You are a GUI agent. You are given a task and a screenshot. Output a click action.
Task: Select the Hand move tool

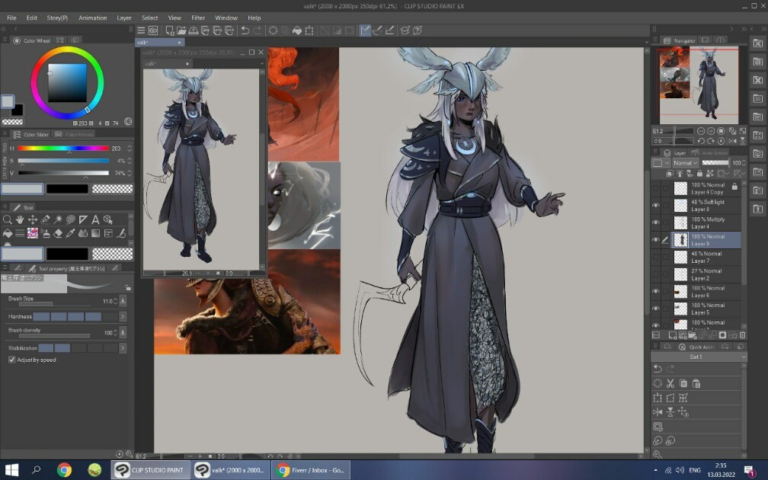coord(20,219)
